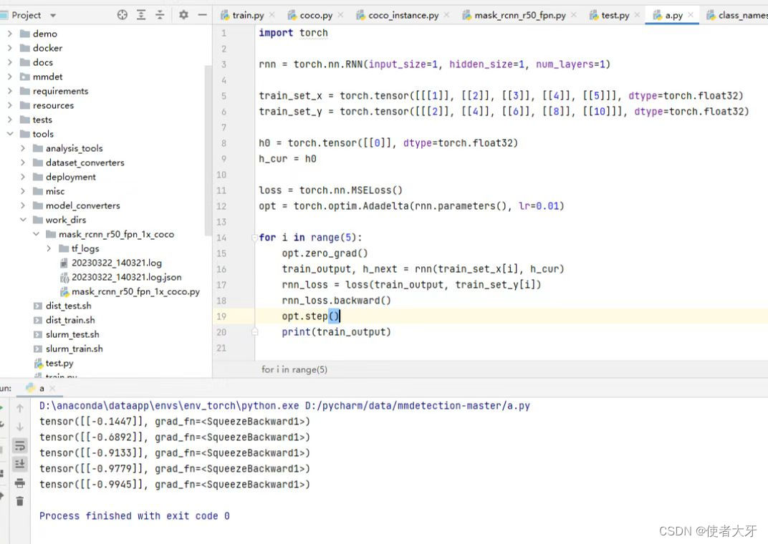Viewport: 768px width, 544px height.
Task: Toggle code folding on the for loop line
Action: [x=254, y=238]
